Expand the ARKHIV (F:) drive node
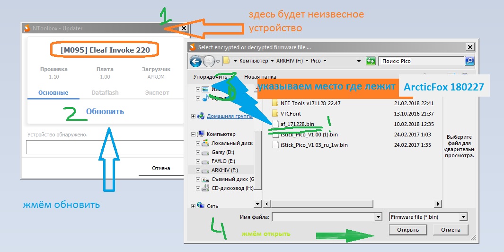Screen dimensions: 504x252 tap(198, 170)
